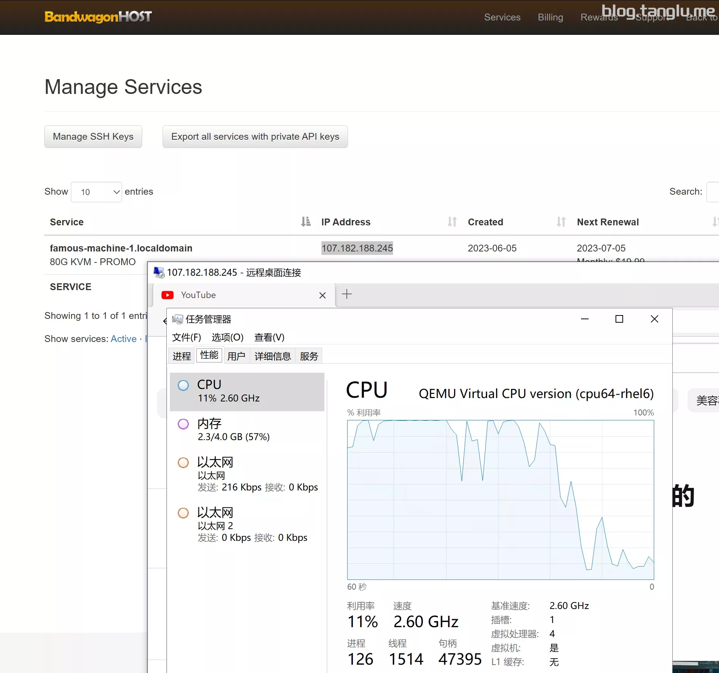Switch to the 进程 tab

pyautogui.click(x=182, y=356)
